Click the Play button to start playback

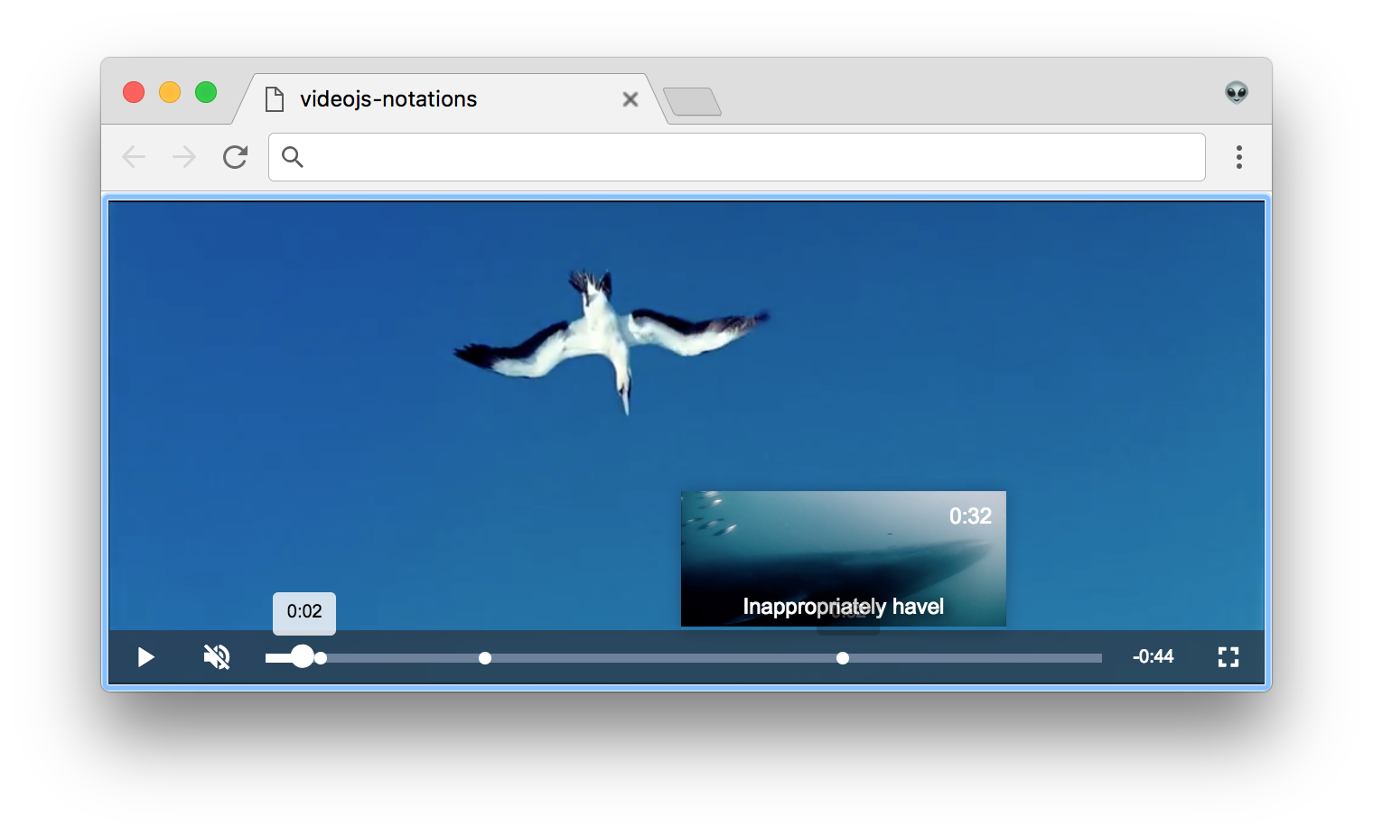(145, 657)
